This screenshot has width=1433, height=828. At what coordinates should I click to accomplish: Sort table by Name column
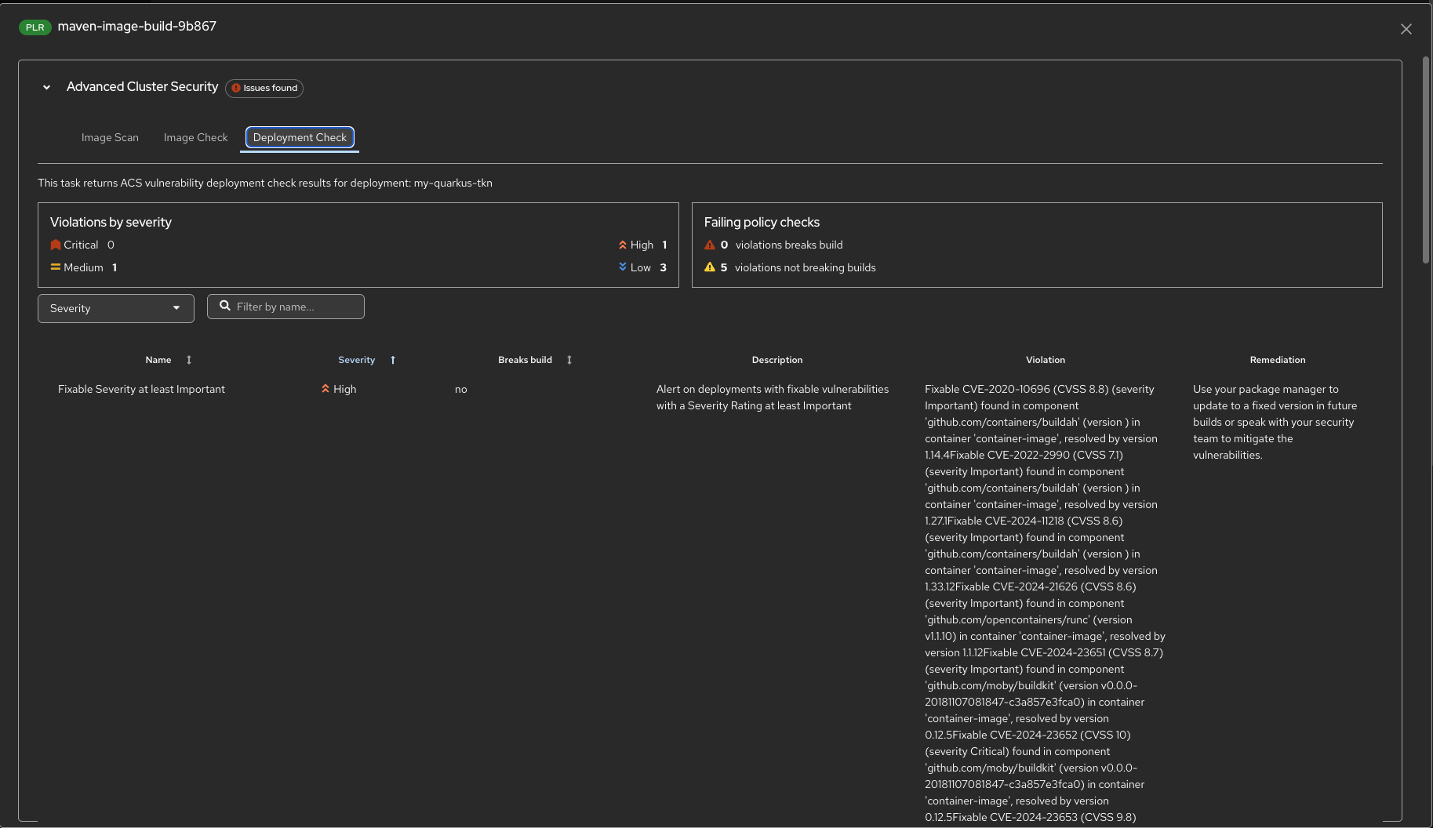[x=188, y=360]
